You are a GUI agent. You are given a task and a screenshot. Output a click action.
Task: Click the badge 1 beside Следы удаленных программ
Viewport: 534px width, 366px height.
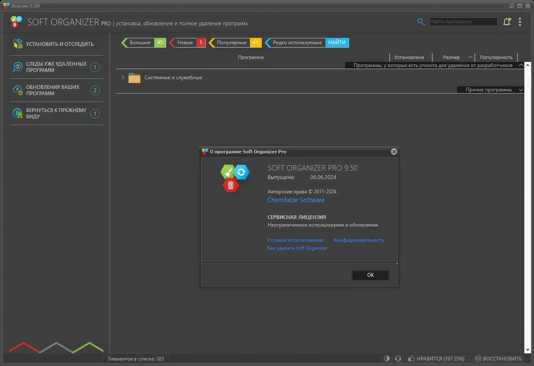coord(95,67)
